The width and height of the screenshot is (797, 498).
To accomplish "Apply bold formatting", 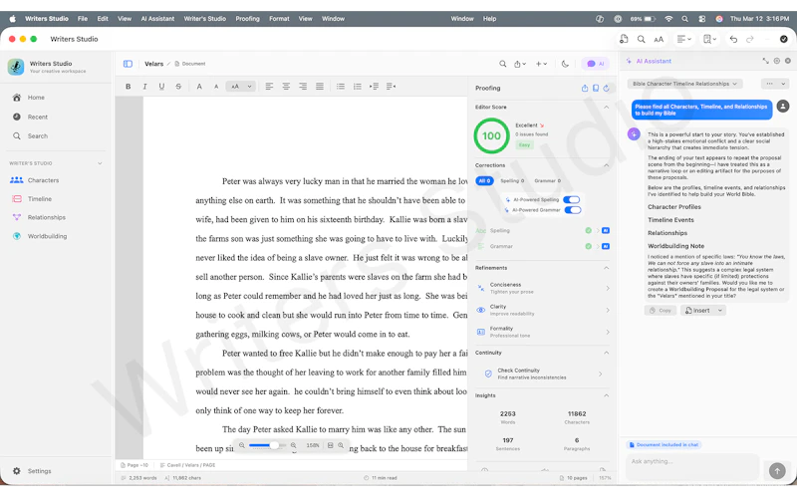I will (x=129, y=87).
